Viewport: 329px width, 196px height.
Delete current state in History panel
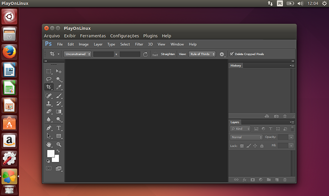tap(285, 116)
